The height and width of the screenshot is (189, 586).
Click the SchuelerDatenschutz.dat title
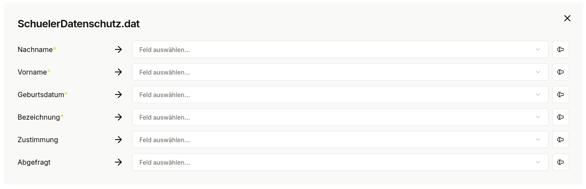[x=78, y=24]
